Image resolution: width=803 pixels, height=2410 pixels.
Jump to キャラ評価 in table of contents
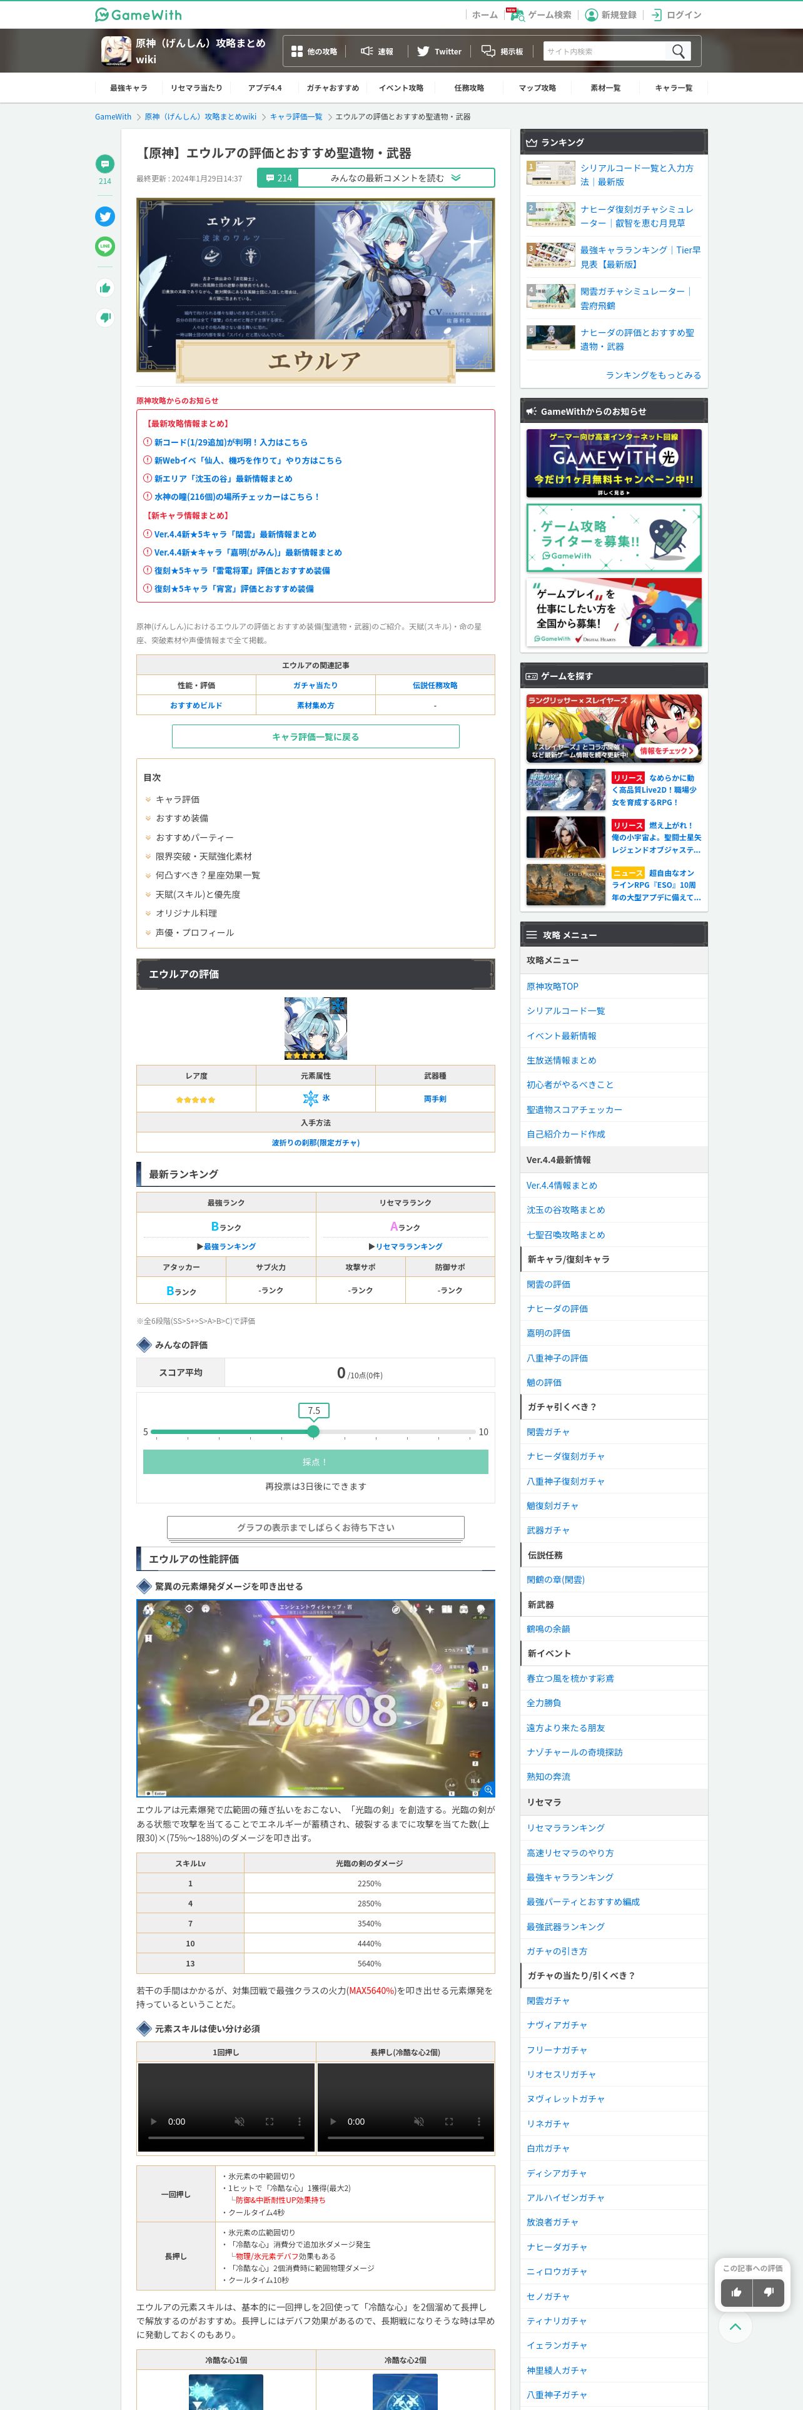point(177,799)
